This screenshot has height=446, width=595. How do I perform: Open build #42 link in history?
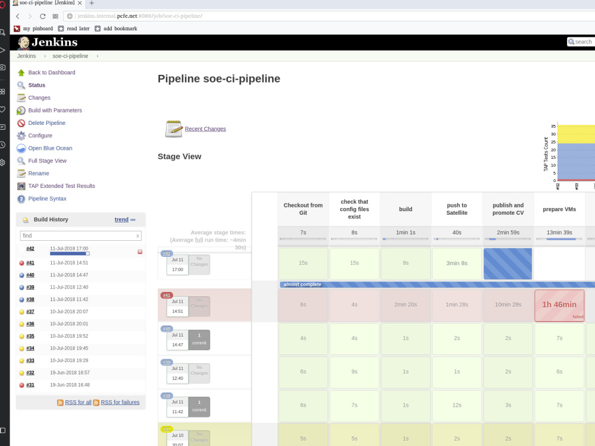30,249
